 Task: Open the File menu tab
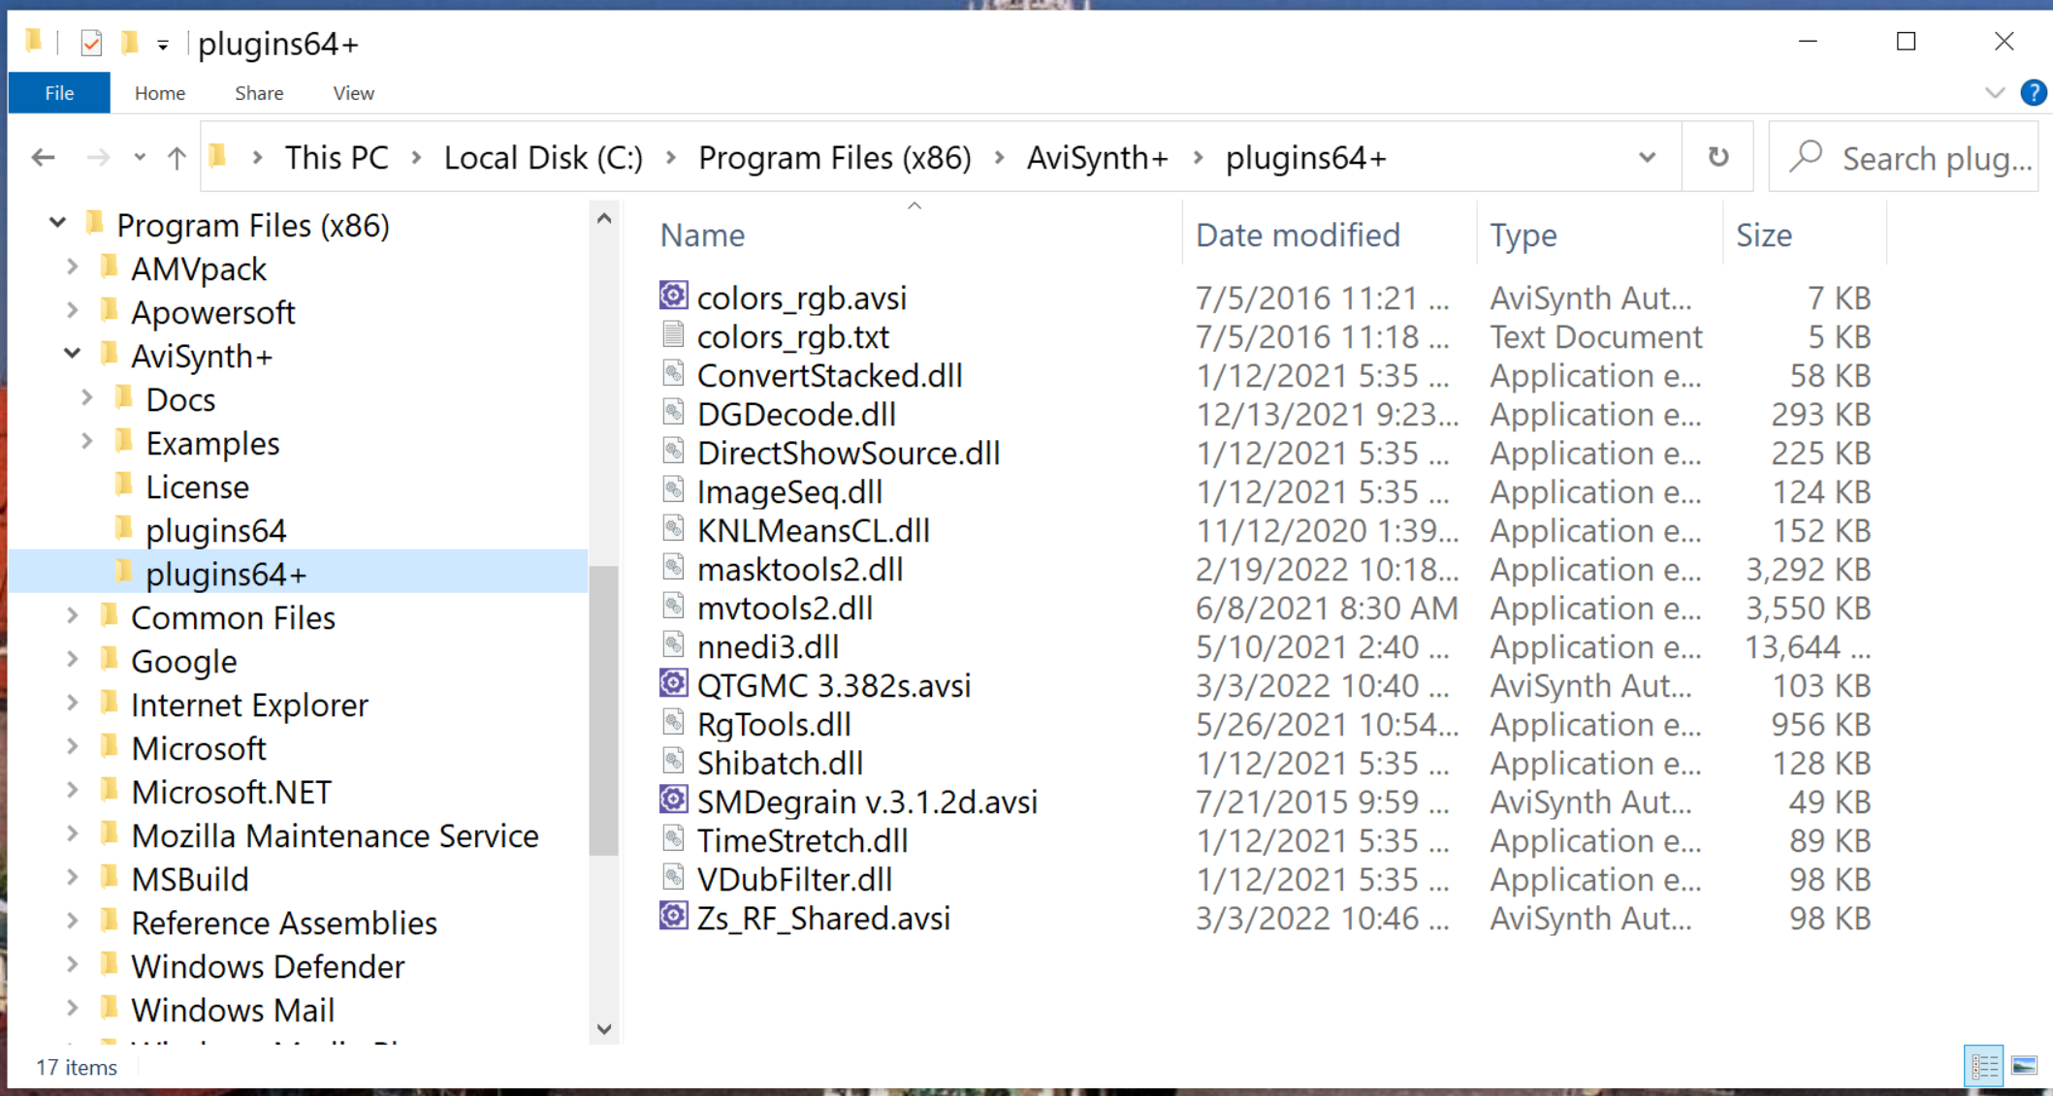click(x=59, y=93)
